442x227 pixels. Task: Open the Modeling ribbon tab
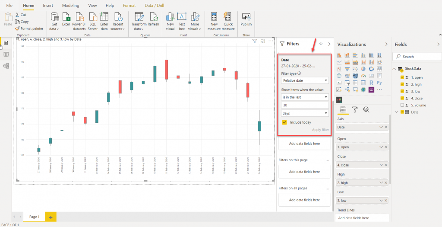pos(70,6)
